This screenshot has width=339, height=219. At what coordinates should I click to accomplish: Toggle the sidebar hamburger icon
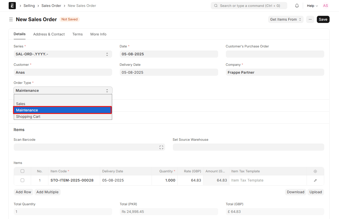click(x=11, y=19)
